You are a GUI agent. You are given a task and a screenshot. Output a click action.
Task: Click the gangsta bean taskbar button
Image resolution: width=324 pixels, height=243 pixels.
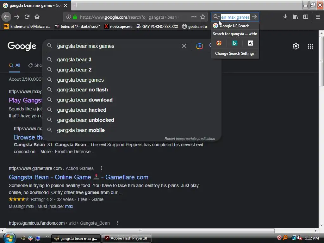(76, 239)
